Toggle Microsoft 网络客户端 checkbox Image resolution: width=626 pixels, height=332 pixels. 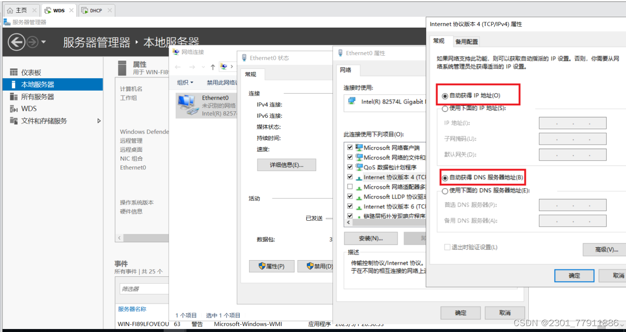coord(350,147)
